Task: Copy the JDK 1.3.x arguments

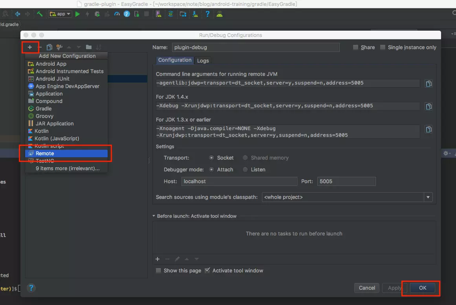Action: (429, 129)
